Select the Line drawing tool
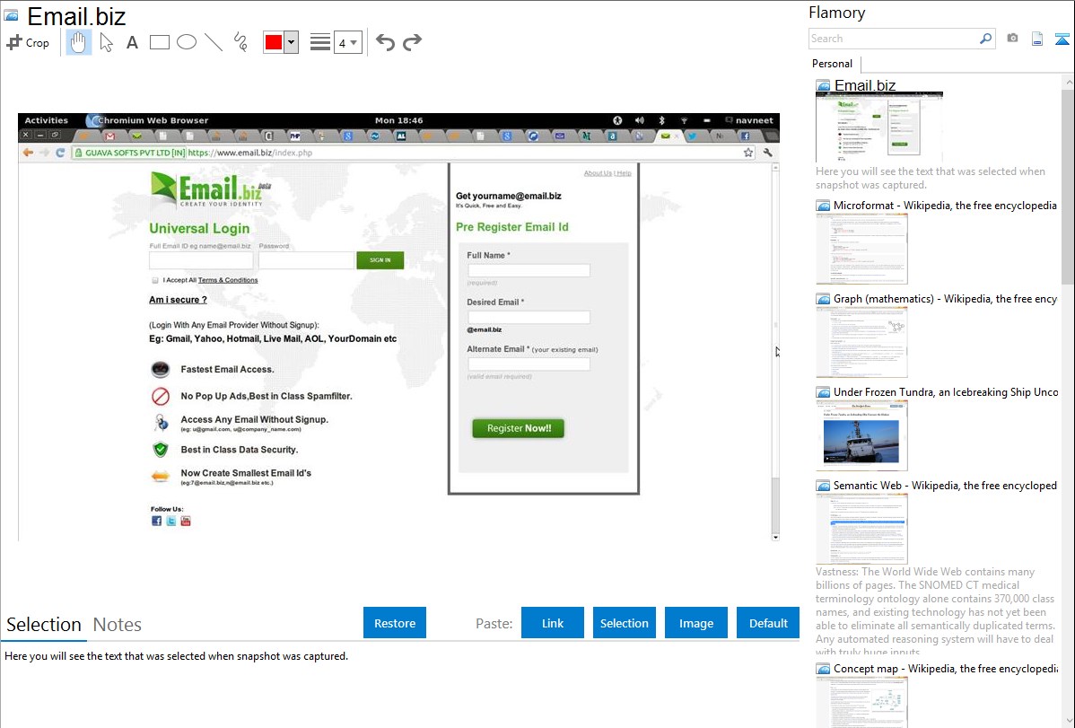Screen dimensions: 1075x728 click(214, 42)
